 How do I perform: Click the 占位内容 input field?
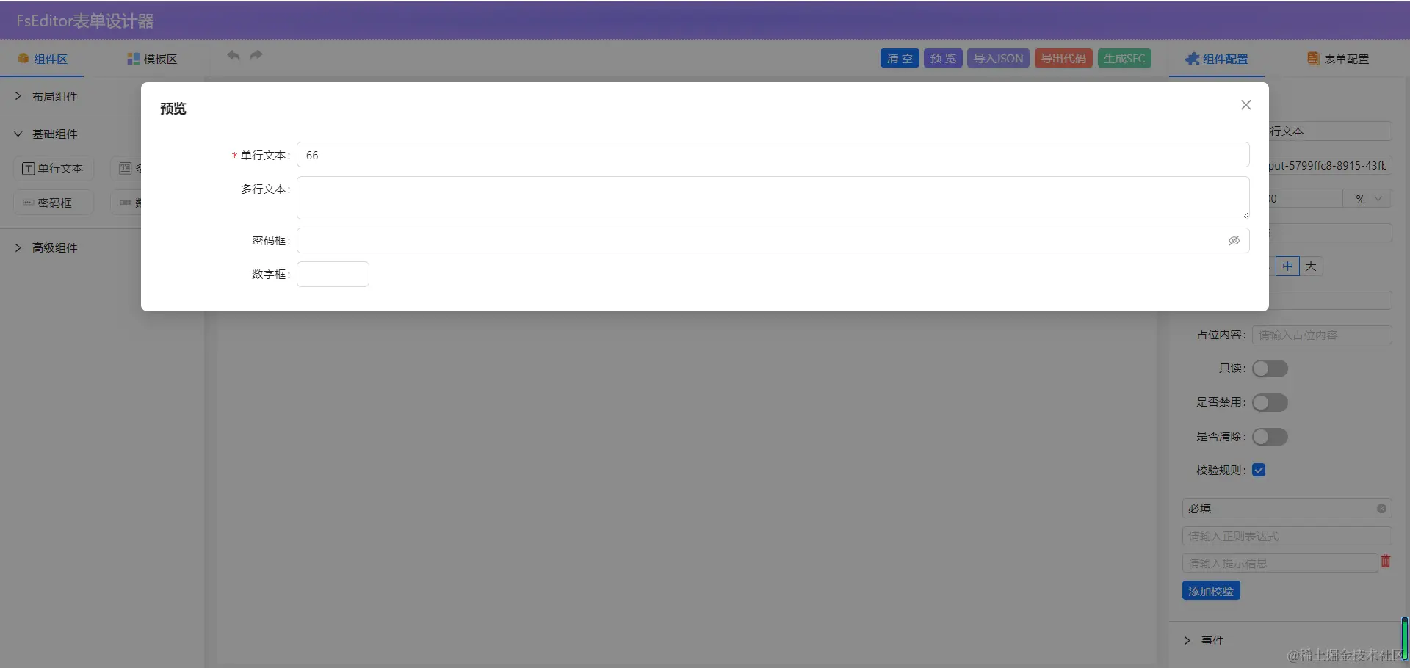[x=1322, y=335]
